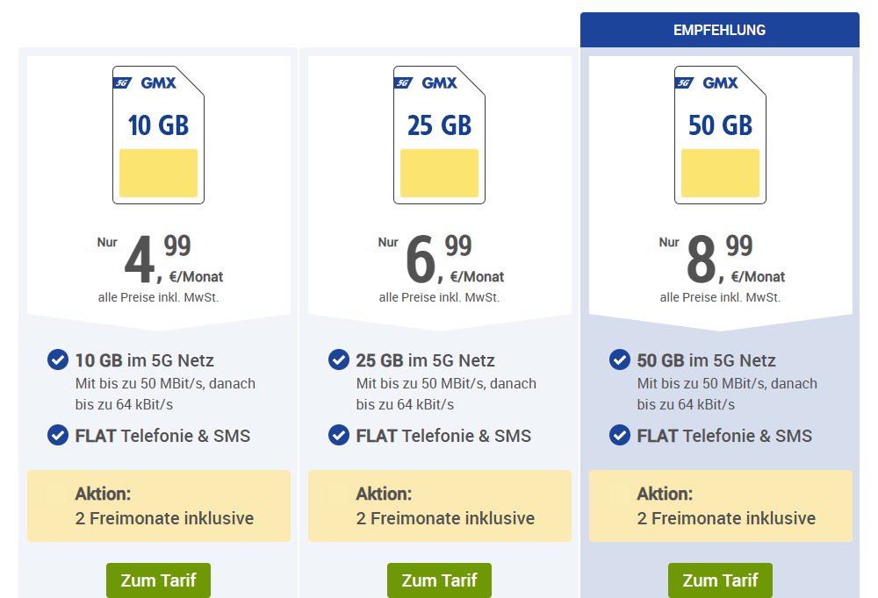Click the 50 GB SIM card icon

pyautogui.click(x=720, y=134)
